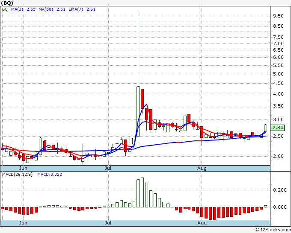
Task: Click the Jun label on price chart axis
Action: click(x=23, y=168)
